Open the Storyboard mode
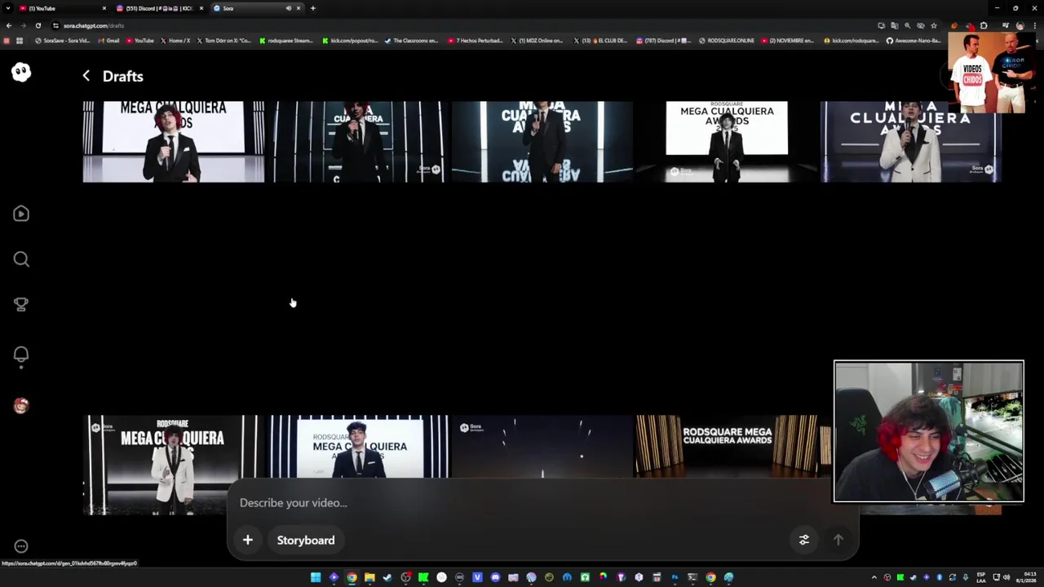The image size is (1044, 587). pyautogui.click(x=306, y=540)
